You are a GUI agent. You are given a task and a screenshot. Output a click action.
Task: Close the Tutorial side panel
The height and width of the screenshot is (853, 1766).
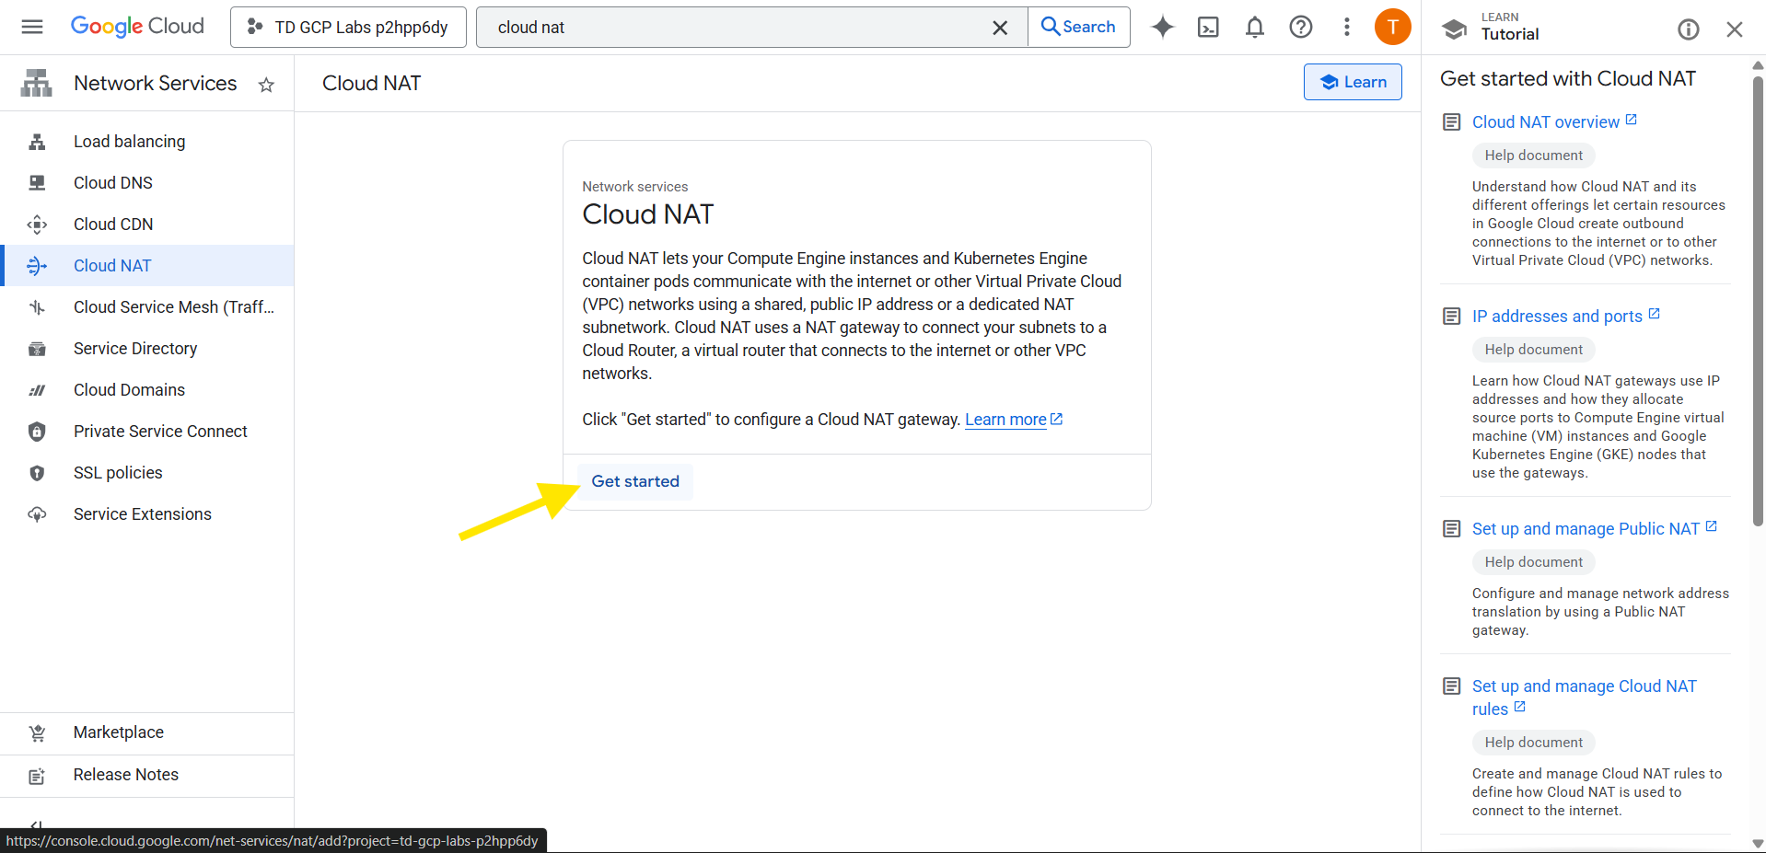tap(1734, 29)
